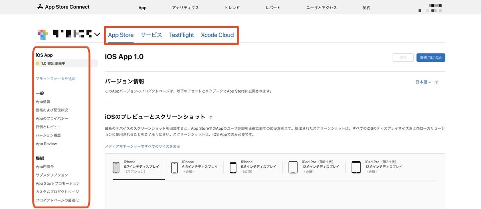This screenshot has height=209, width=481.
Task: Open the app icon next to the app name
Action: click(42, 35)
